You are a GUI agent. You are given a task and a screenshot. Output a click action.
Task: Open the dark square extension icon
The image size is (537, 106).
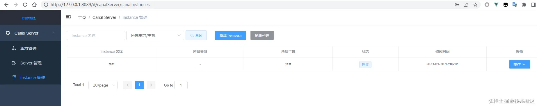(x=506, y=5)
